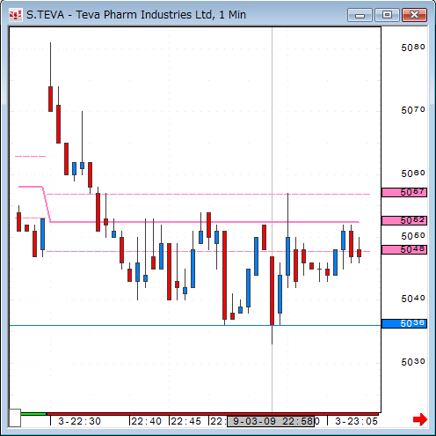Image resolution: width=436 pixels, height=436 pixels.
Task: Click the 5050 price axis label
Action: (413, 236)
